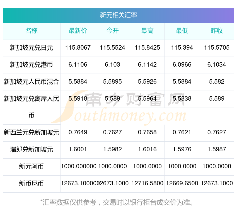Select the value 115.8067
Viewport: 237px width, 211px height.
tap(78, 48)
